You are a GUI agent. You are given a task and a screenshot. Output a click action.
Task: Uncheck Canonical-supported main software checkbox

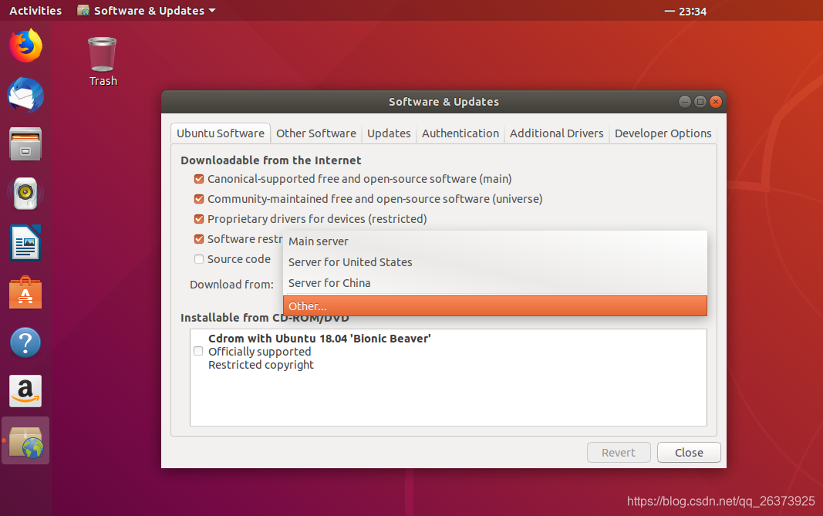pyautogui.click(x=199, y=179)
